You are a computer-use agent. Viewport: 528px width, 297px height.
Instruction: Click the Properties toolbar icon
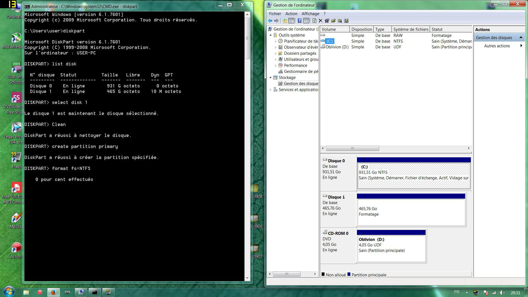(x=327, y=21)
